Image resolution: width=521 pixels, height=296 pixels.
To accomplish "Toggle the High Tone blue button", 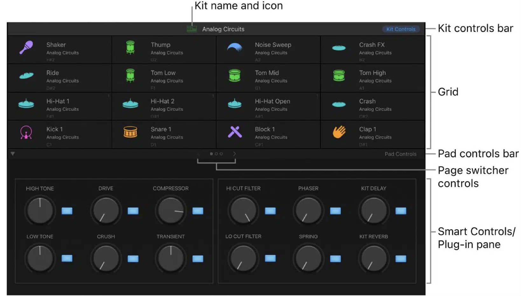I will [x=67, y=211].
